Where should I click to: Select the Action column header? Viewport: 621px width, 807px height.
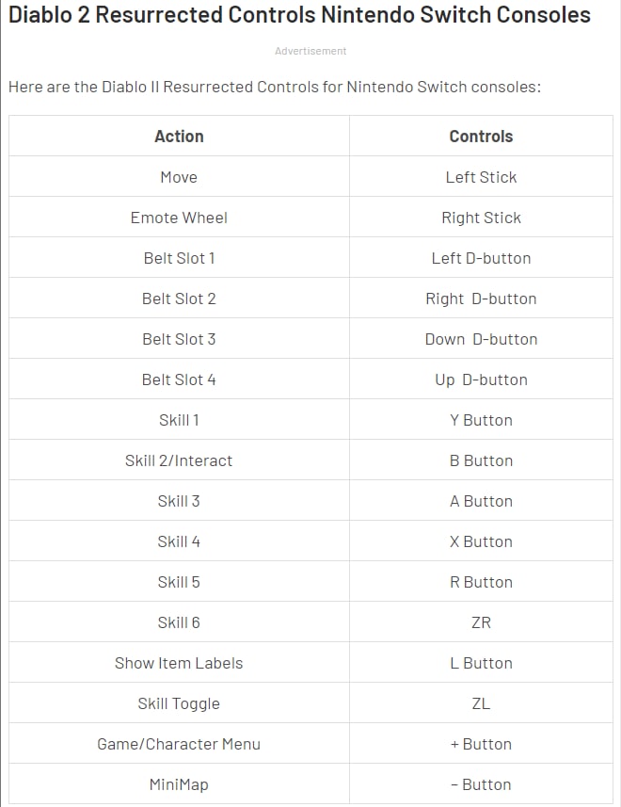[x=179, y=136]
